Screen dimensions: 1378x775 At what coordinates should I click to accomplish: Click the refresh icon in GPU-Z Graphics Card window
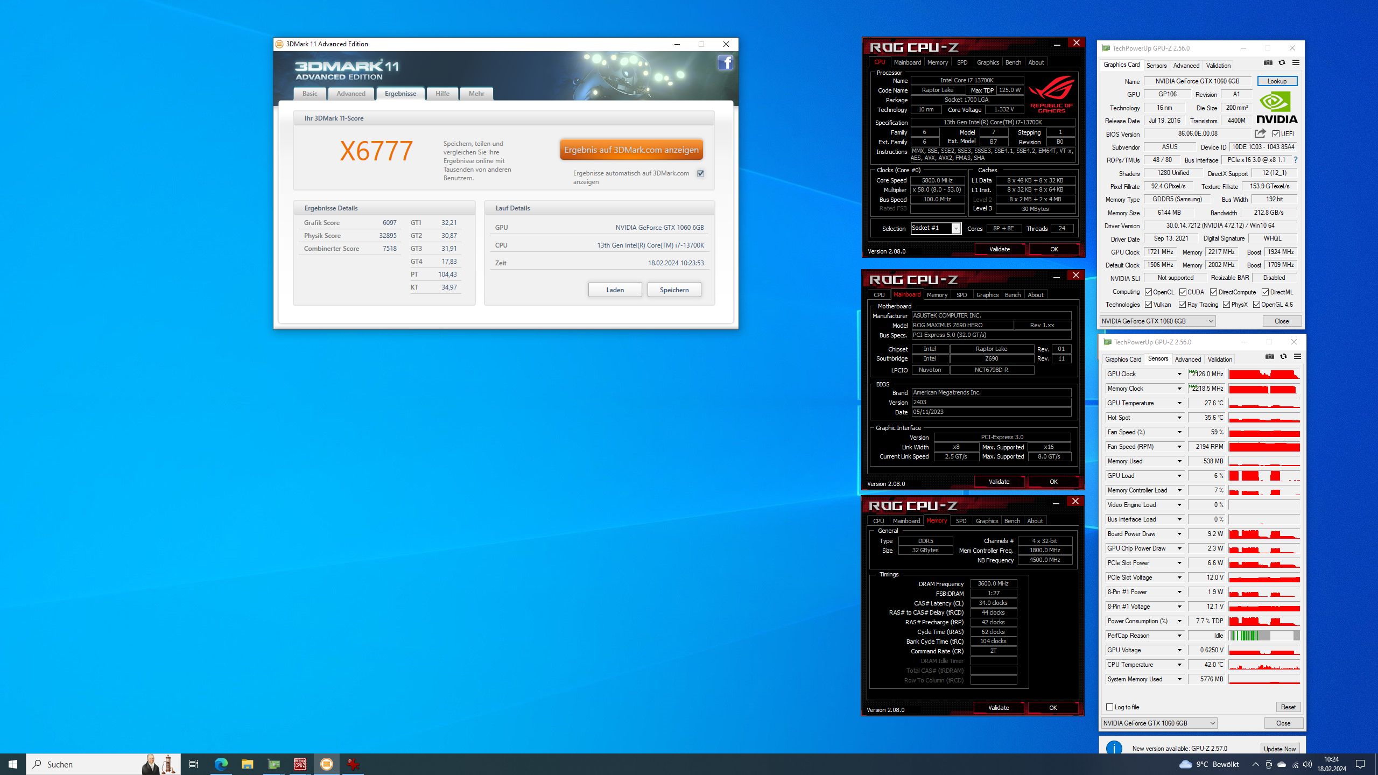point(1282,63)
